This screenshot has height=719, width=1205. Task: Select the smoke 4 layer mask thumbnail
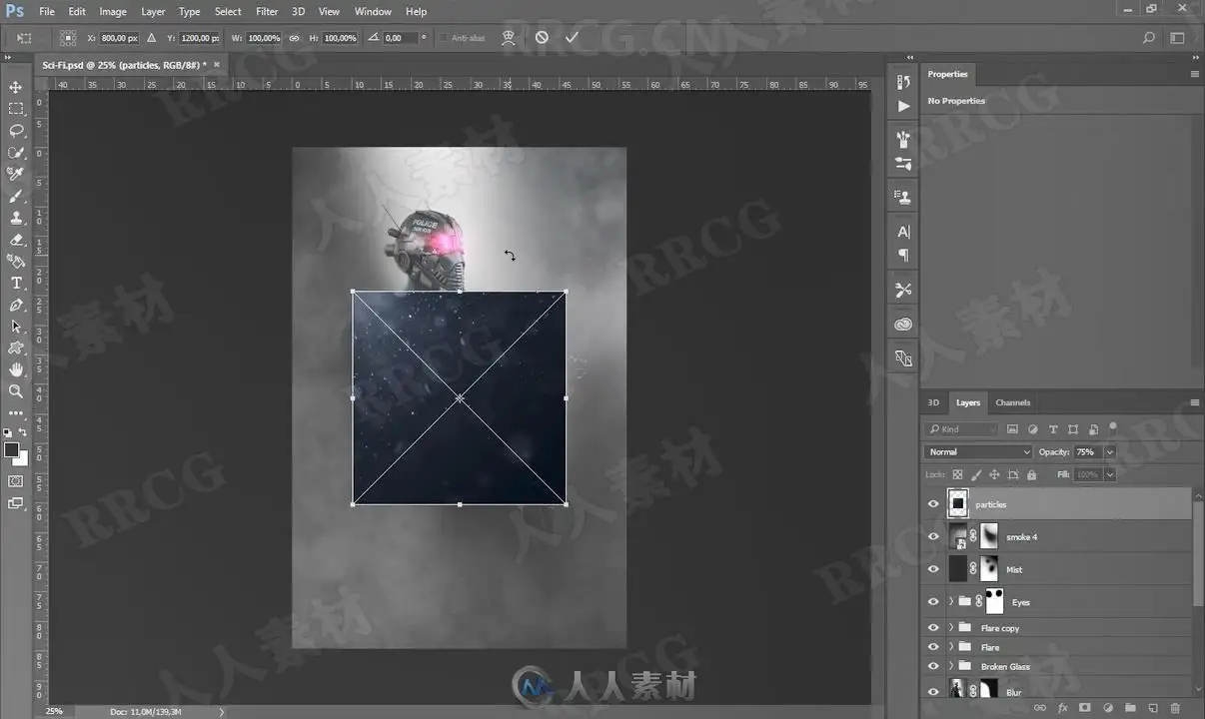990,536
